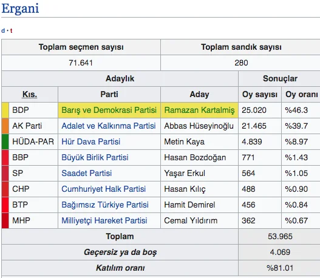The height and width of the screenshot is (278, 320).
Task: Open Hür Dava Partisi link
Action: (91, 141)
